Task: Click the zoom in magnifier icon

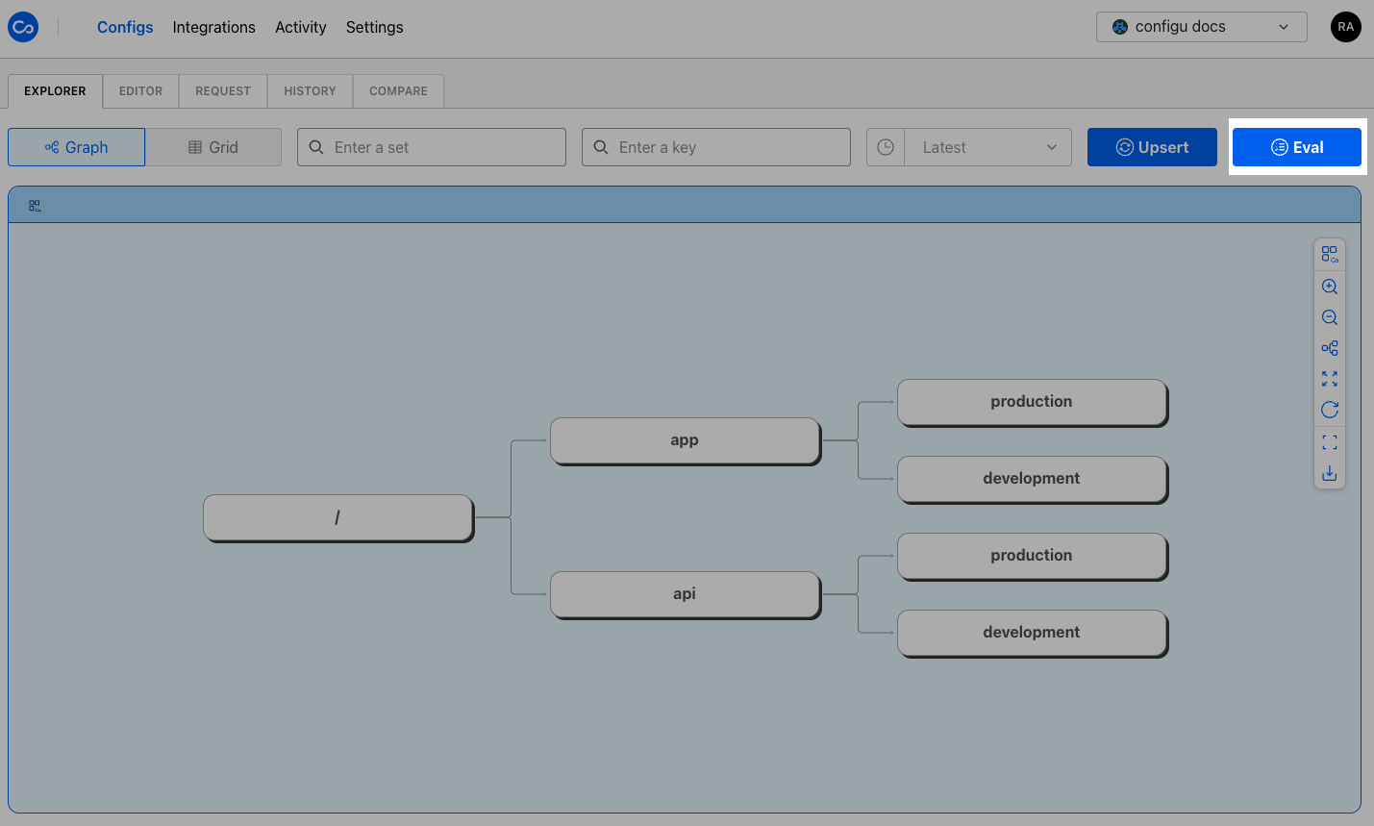Action: coord(1330,287)
